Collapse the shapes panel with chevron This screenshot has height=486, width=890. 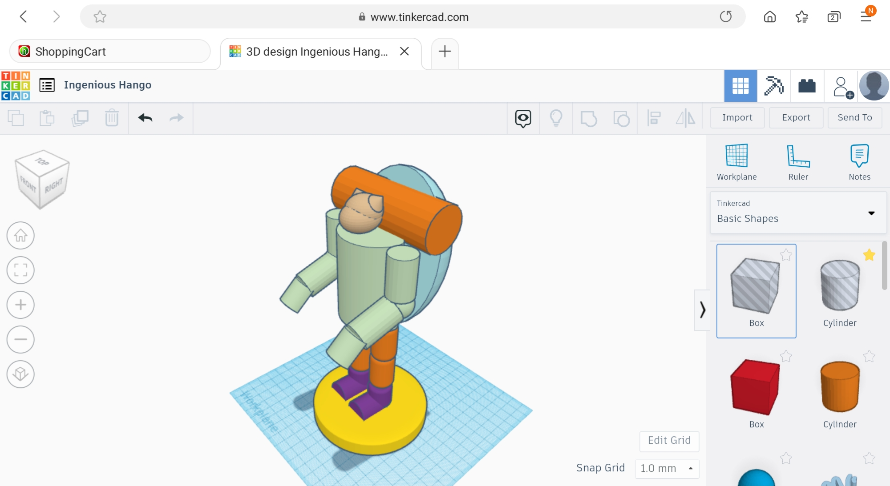(702, 310)
